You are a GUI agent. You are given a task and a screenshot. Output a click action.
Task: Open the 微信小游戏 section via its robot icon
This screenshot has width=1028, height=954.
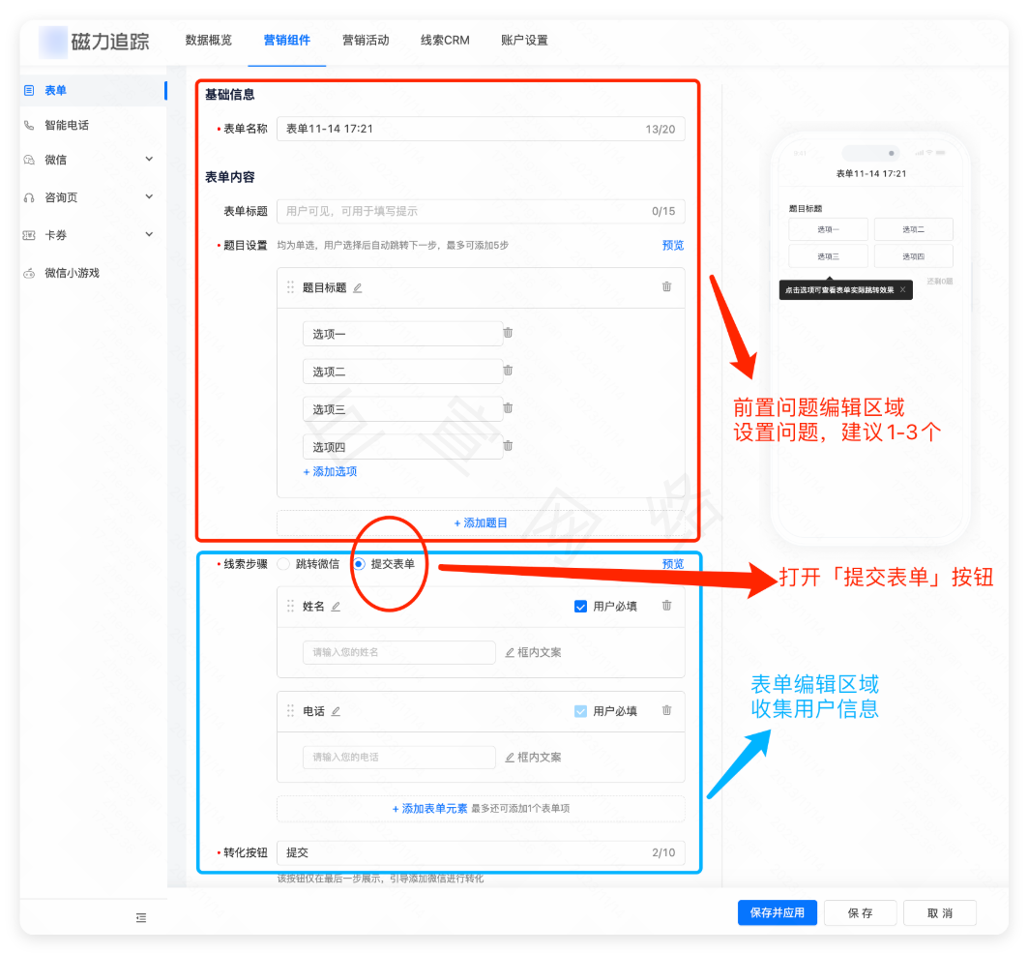tap(29, 273)
